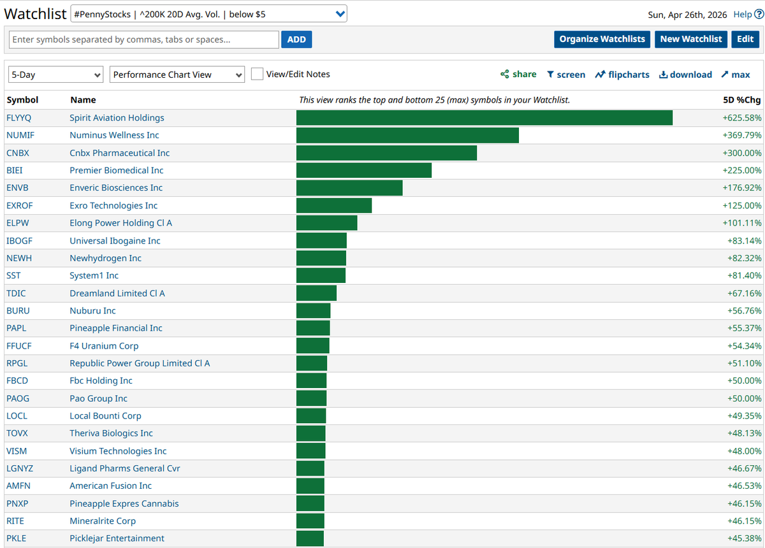Click Enveric Biosciences Inc name
The height and width of the screenshot is (548, 765).
(116, 187)
